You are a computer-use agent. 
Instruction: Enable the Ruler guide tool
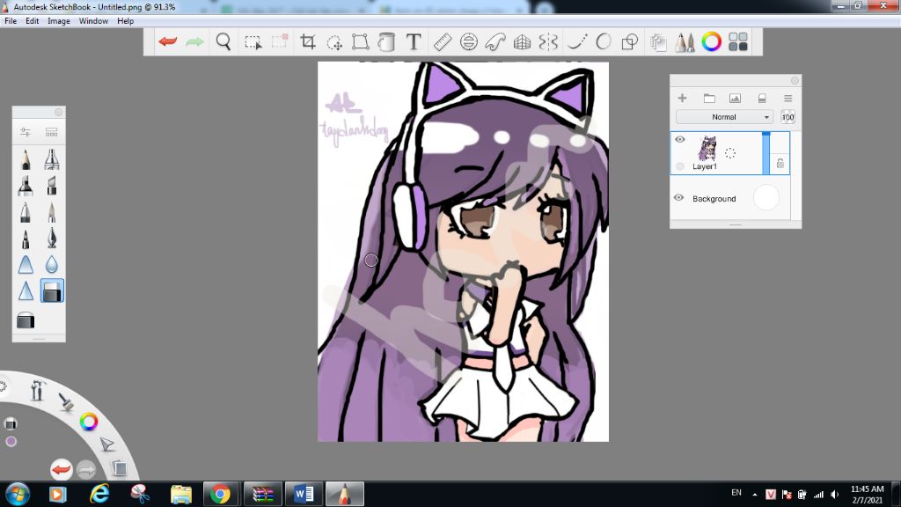(x=443, y=42)
